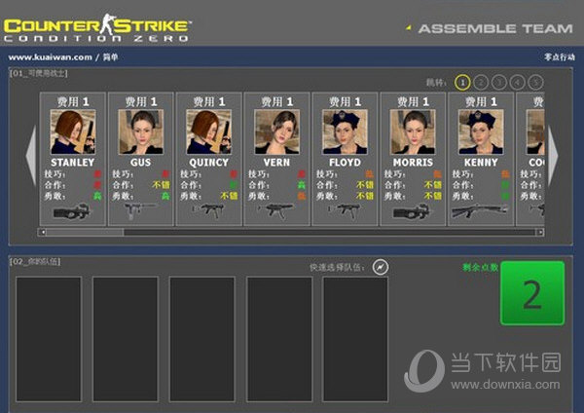Click the KENNY name label

[x=481, y=163]
